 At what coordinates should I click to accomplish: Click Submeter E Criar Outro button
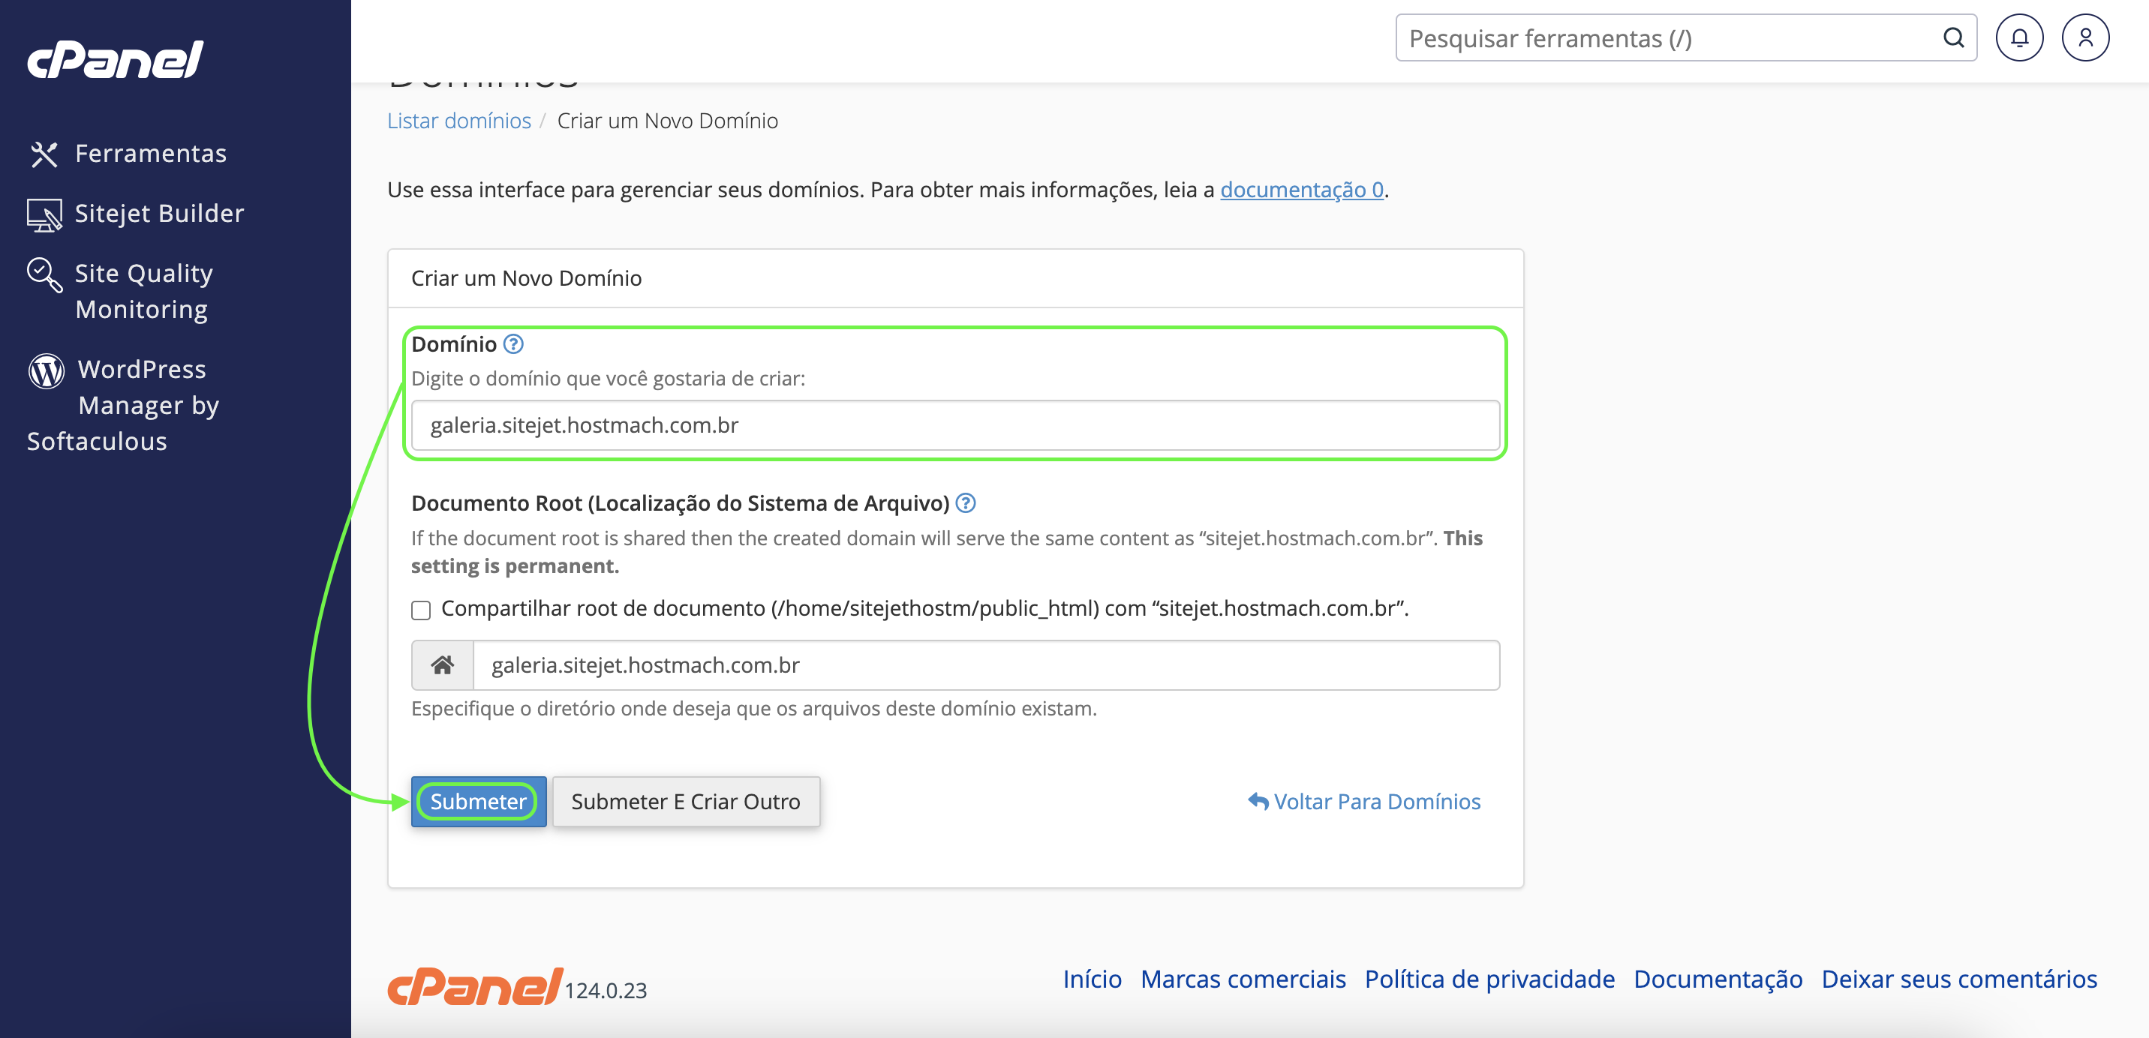(x=686, y=802)
